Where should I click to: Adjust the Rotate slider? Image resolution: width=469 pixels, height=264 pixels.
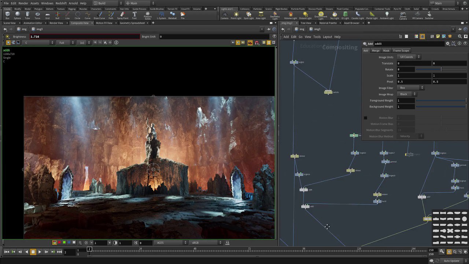tap(441, 69)
